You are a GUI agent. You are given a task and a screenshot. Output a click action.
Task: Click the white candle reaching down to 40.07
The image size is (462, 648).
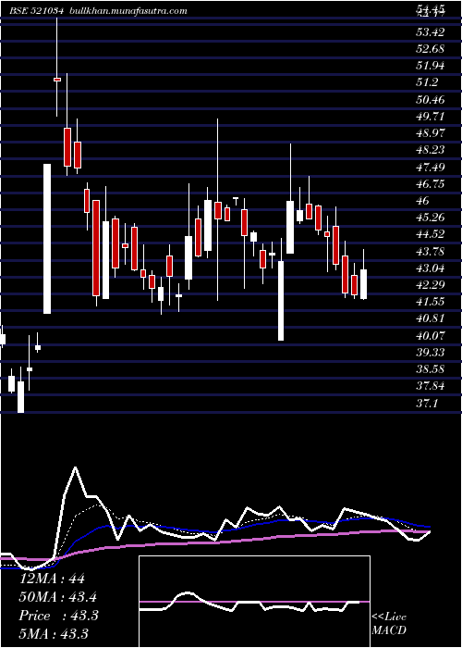281,301
